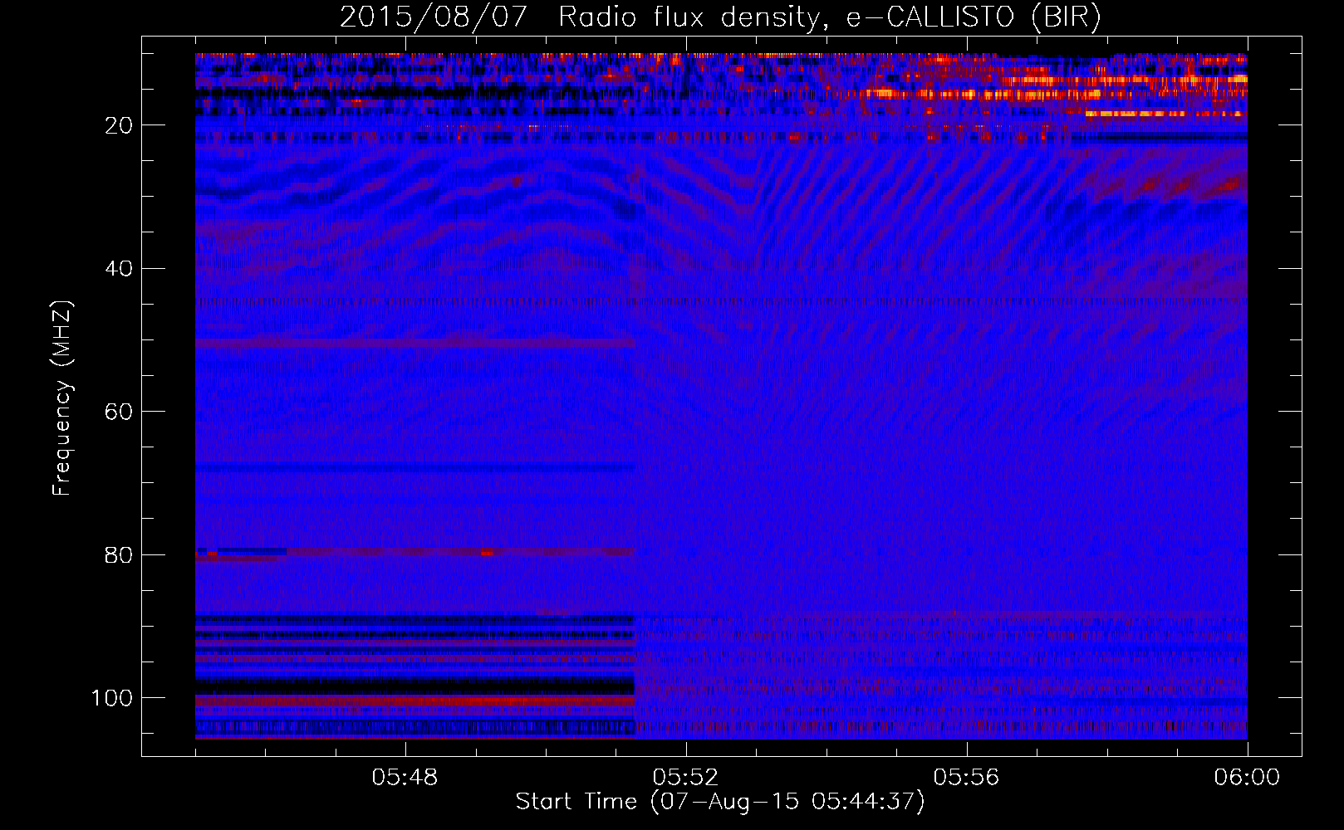Click the '80' frequency tick label
Image resolution: width=1344 pixels, height=830 pixels.
coord(120,555)
